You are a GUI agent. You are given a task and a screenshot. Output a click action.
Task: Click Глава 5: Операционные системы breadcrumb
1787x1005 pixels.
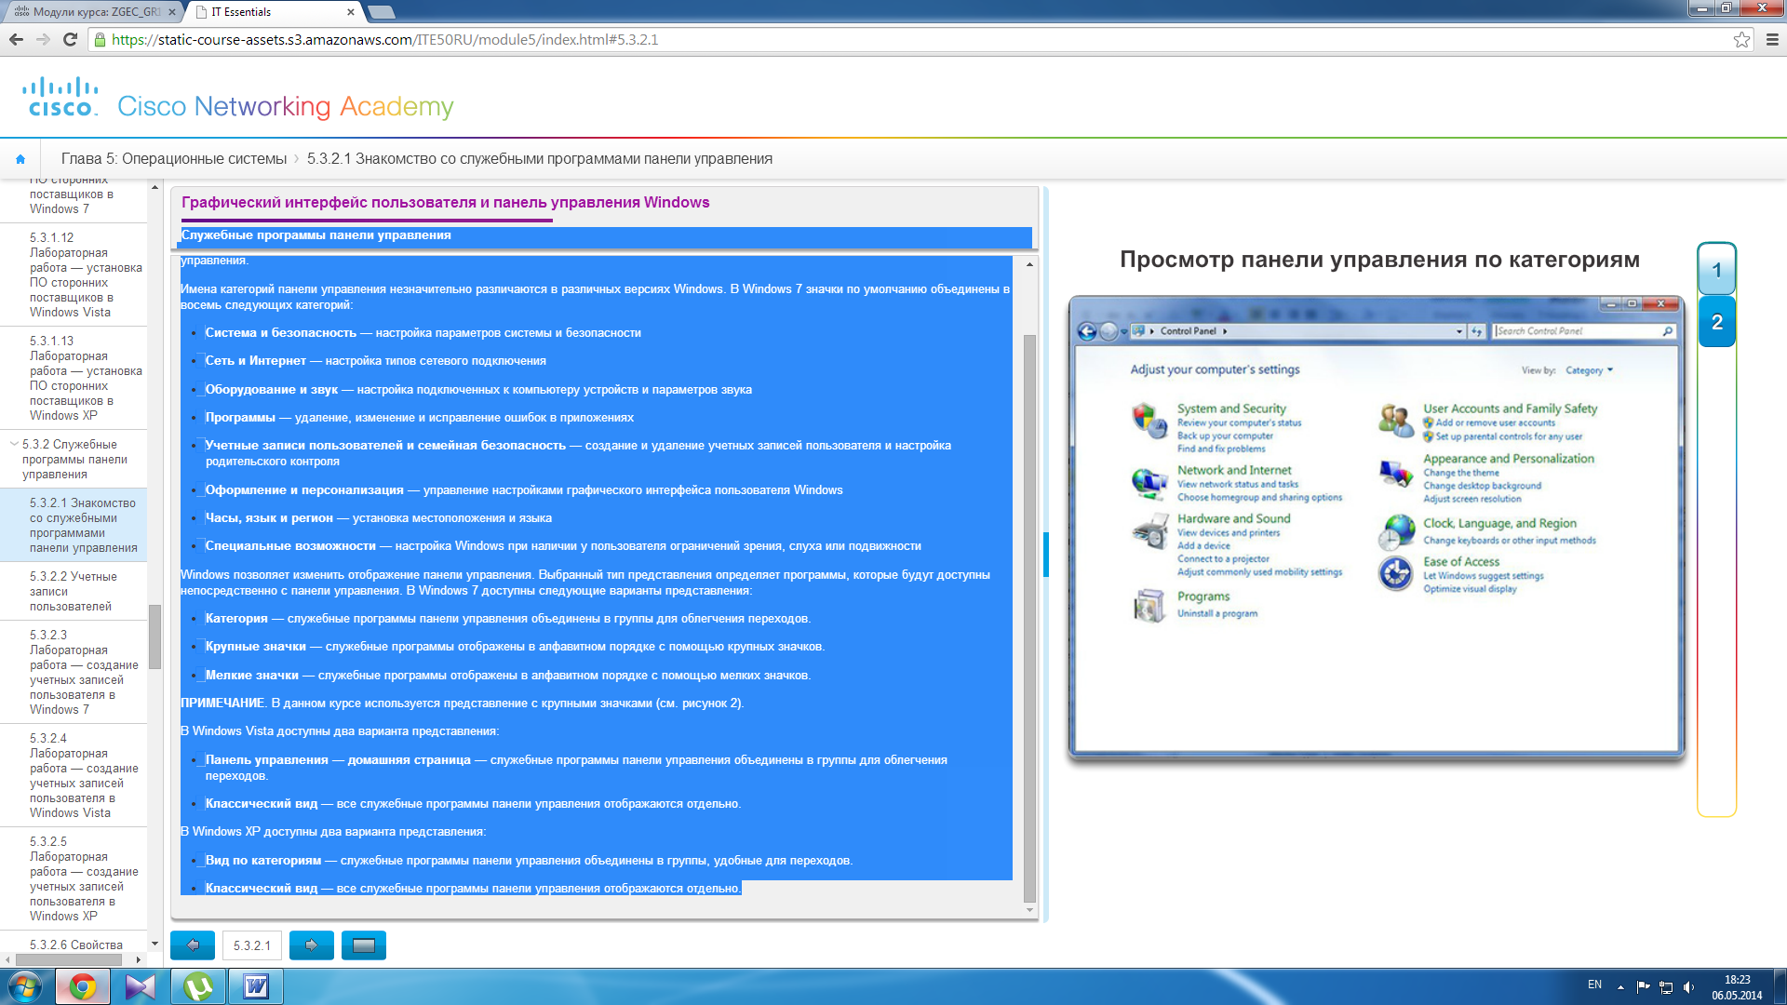[x=174, y=159]
